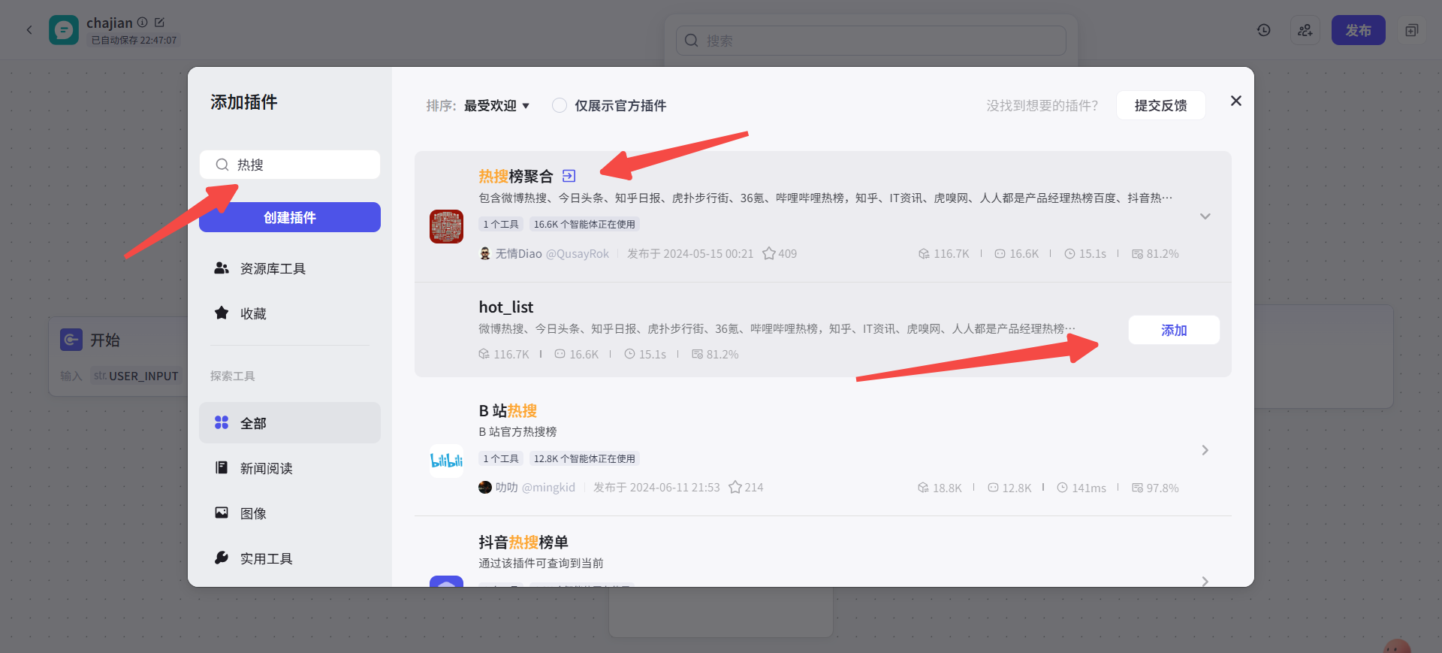Collapse the 热搜榜聚合 plugin row
1442x653 pixels.
pyautogui.click(x=1205, y=216)
